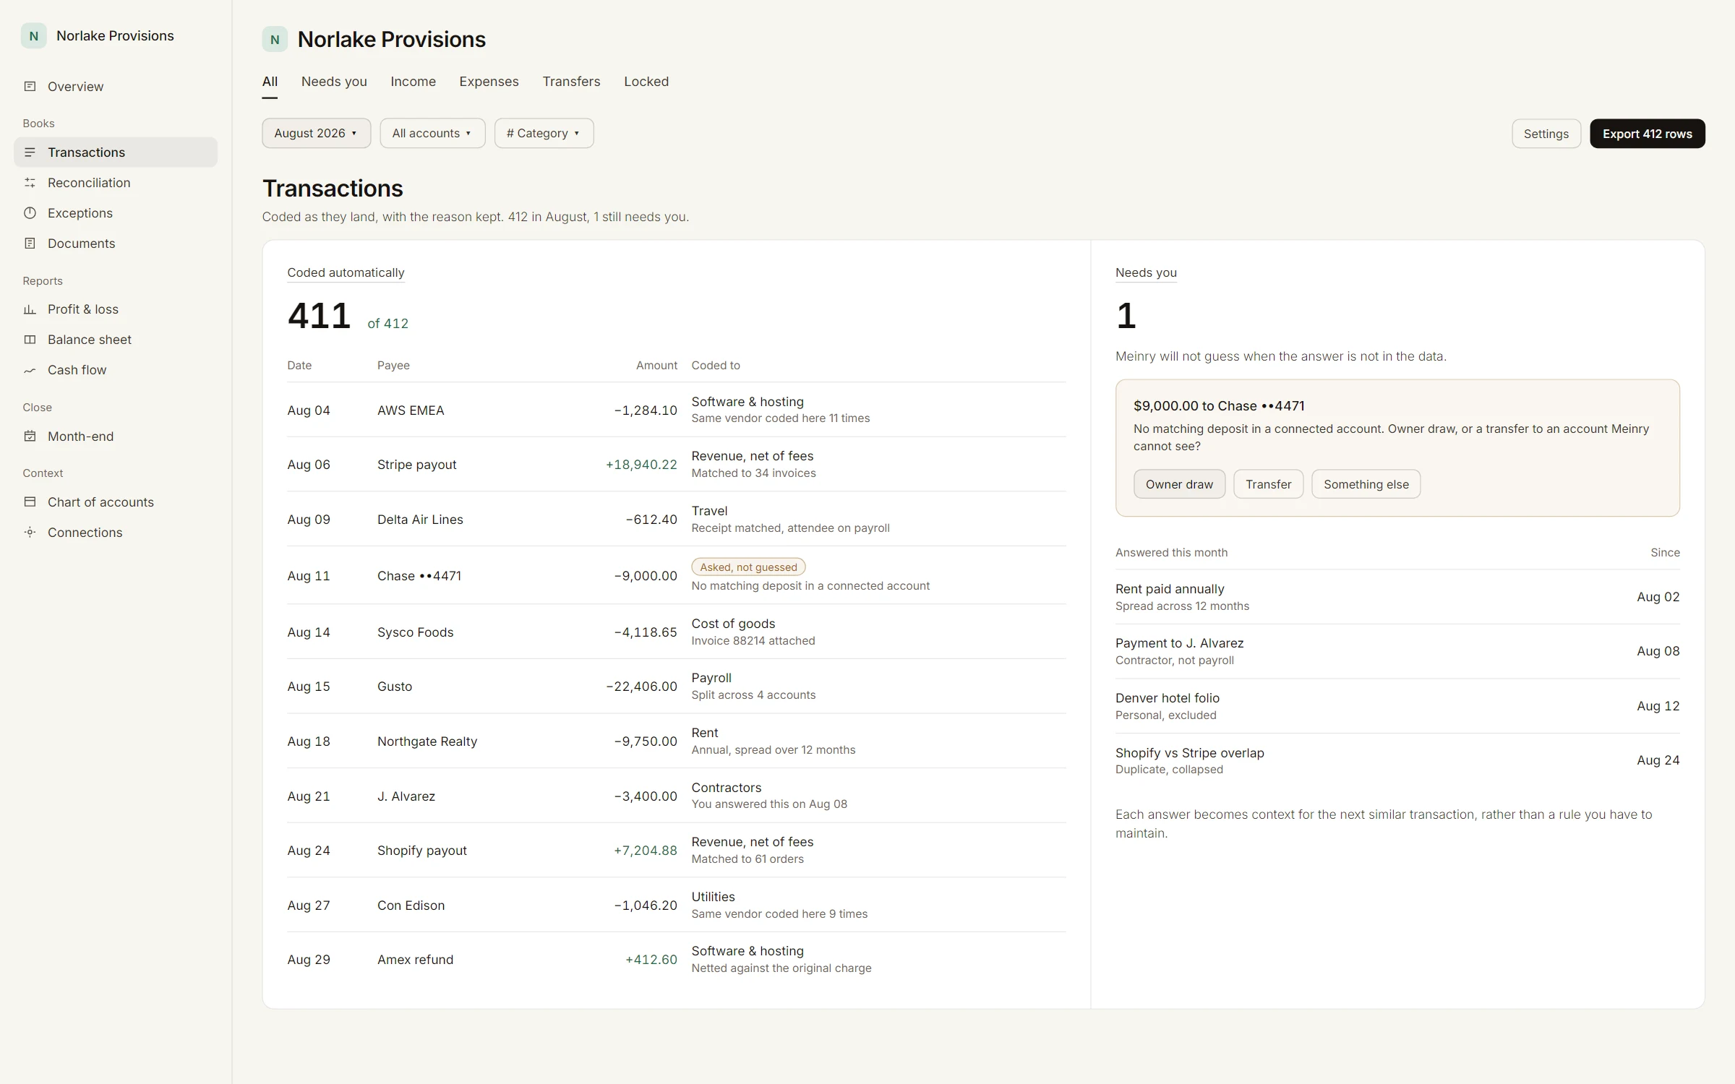Select the Sysco Foods payee
Viewport: 1735px width, 1084px height.
click(x=415, y=632)
